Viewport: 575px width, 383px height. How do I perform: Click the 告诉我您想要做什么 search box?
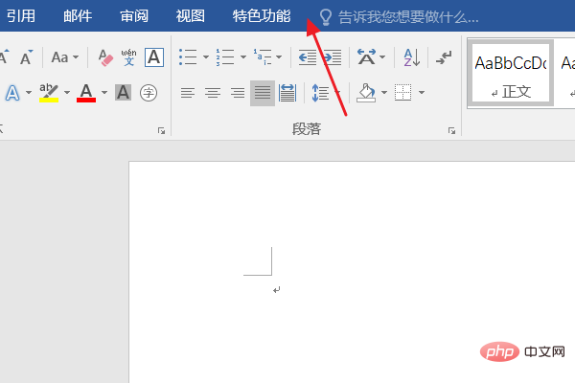click(407, 16)
